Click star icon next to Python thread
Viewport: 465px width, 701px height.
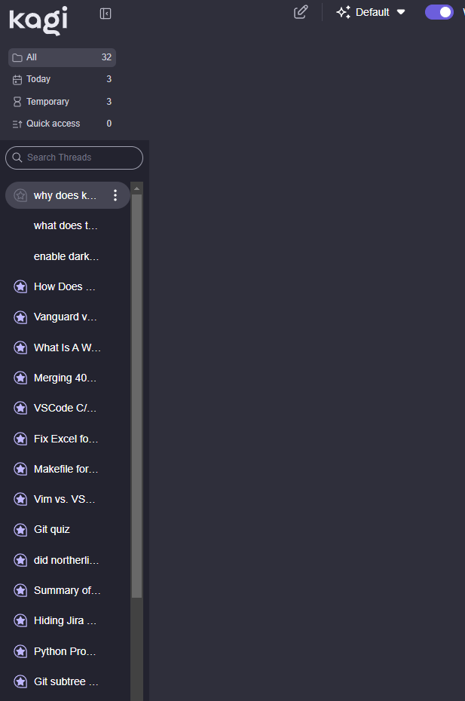(x=21, y=651)
